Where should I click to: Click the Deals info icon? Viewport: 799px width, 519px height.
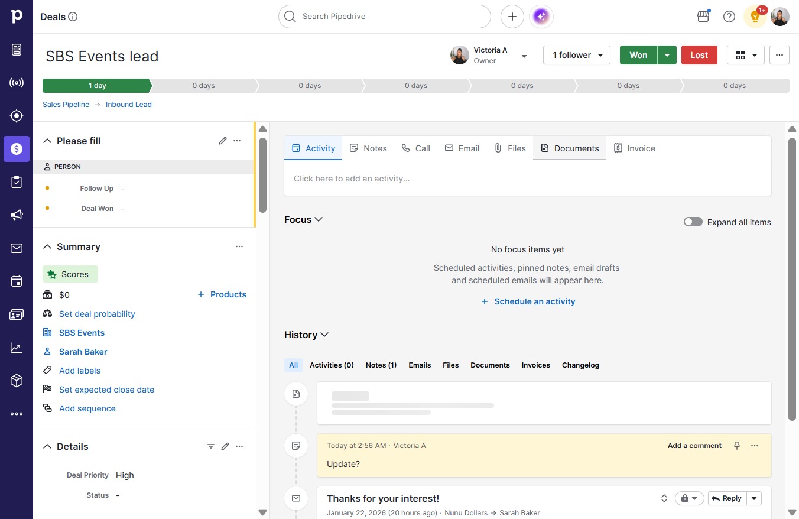point(73,17)
